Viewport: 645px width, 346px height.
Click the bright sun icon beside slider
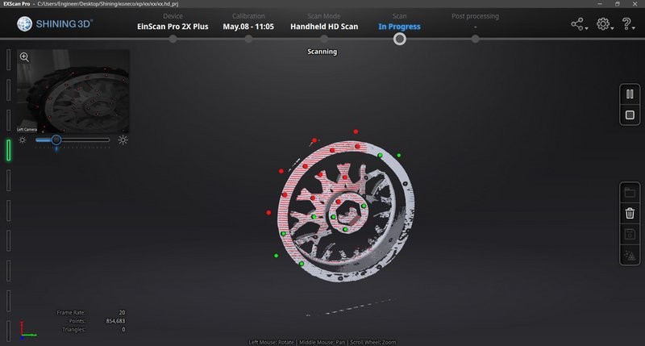pos(123,140)
